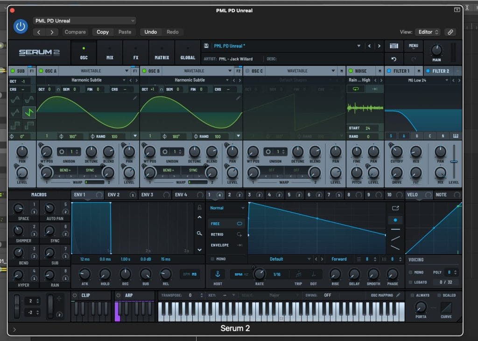Click the envelope lock icon
Viewport: 478px width, 341px height.
point(199,207)
